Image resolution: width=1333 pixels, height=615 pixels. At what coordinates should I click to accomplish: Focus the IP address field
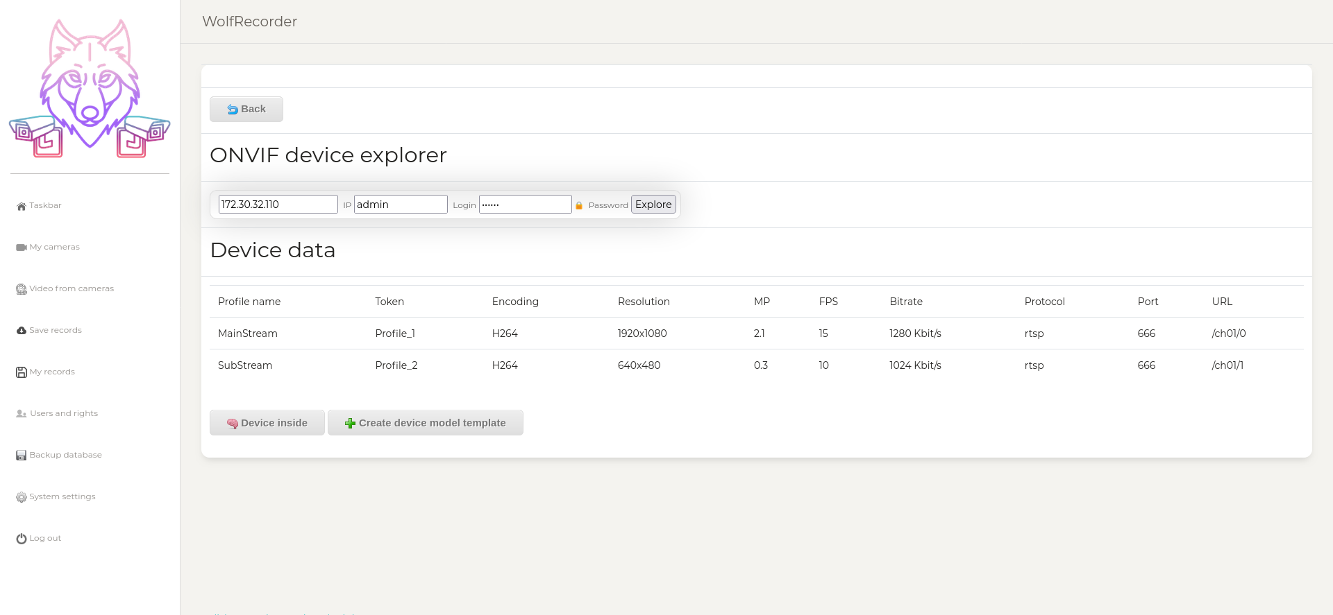pos(278,205)
